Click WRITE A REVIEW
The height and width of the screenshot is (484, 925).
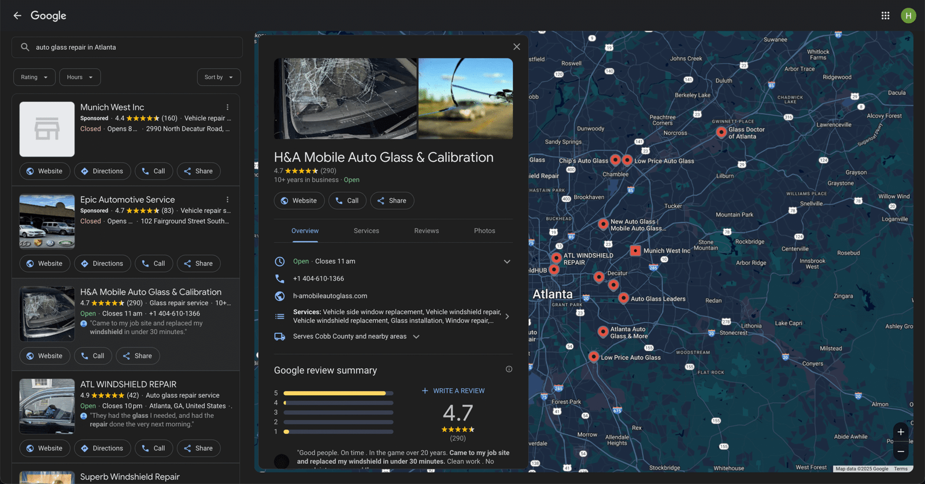pyautogui.click(x=453, y=391)
